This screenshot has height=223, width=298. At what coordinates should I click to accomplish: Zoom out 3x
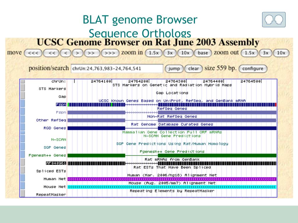[x=265, y=53]
